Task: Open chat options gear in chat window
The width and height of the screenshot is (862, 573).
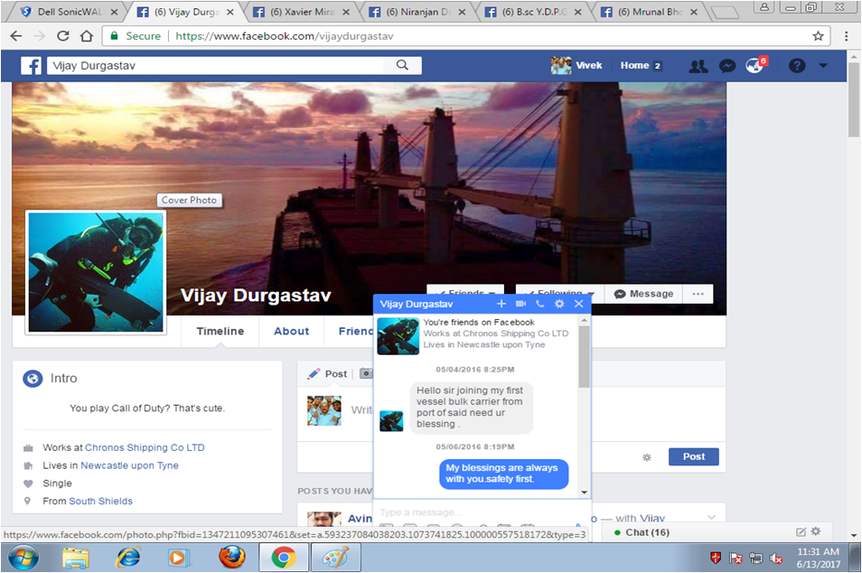Action: pos(559,305)
